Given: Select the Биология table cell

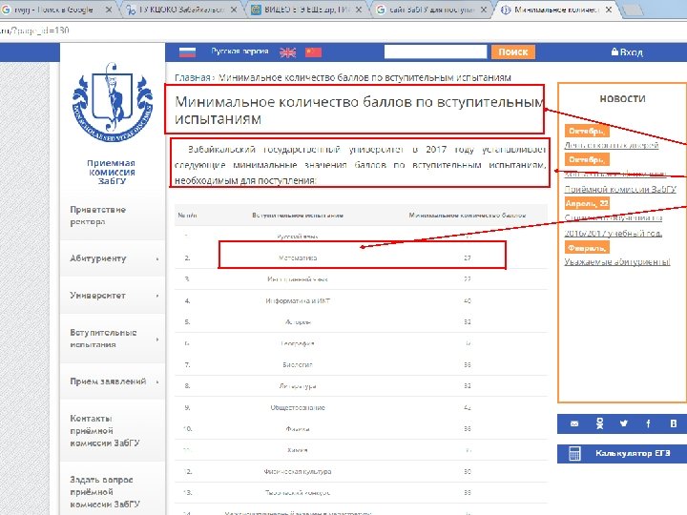Looking at the screenshot, I should click(x=298, y=364).
